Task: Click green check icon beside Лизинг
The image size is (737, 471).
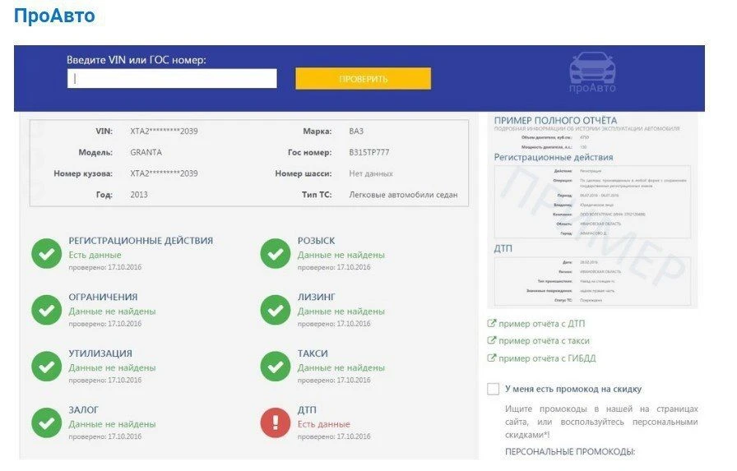Action: (x=276, y=310)
